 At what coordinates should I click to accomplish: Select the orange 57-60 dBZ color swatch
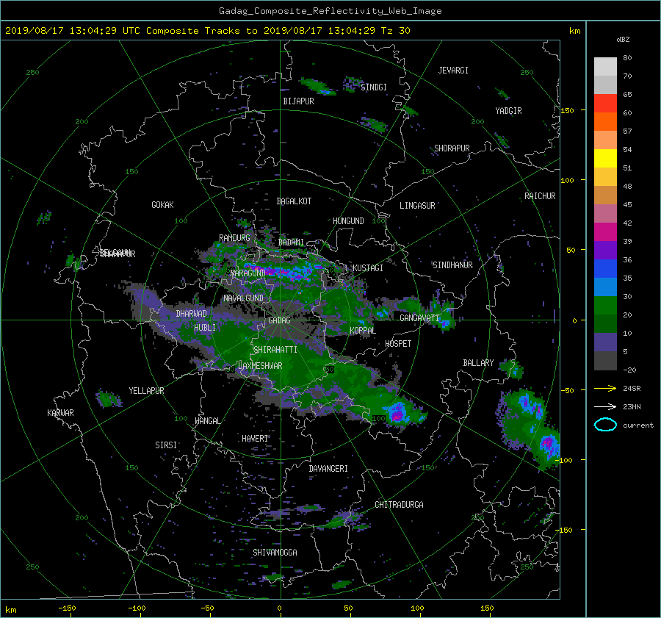605,122
